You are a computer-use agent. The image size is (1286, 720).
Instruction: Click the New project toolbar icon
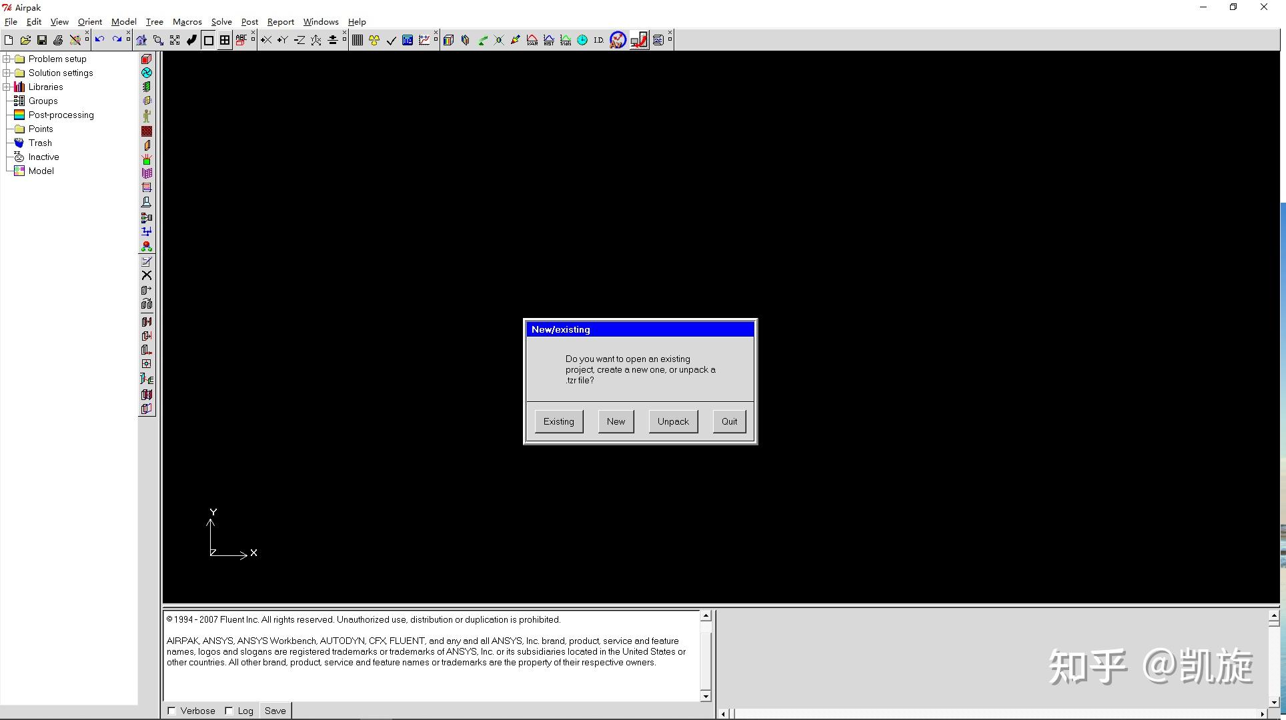pos(9,40)
